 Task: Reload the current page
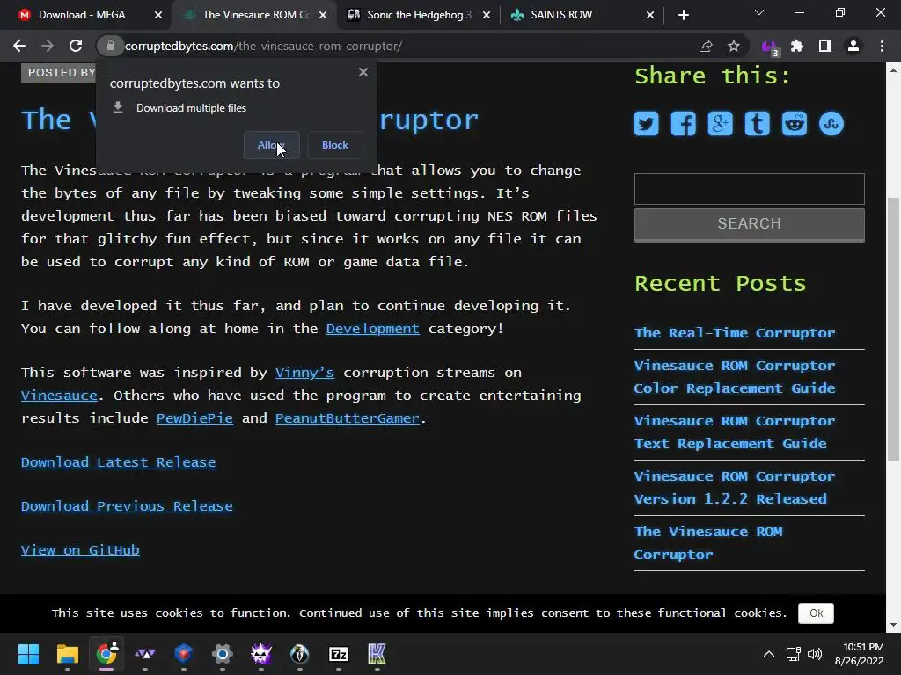tap(76, 46)
